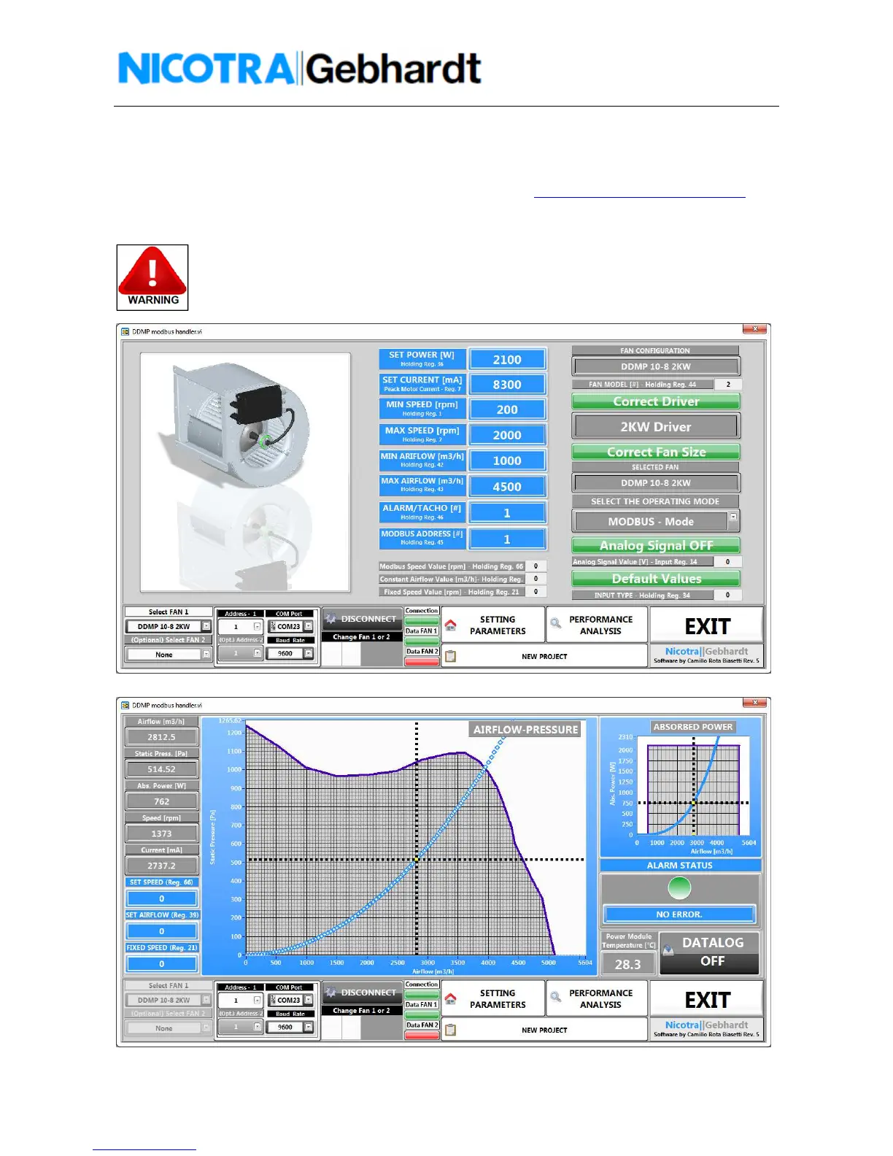Click the green alarm status LED indicator
This screenshot has width=893, height=1156.
[x=679, y=888]
